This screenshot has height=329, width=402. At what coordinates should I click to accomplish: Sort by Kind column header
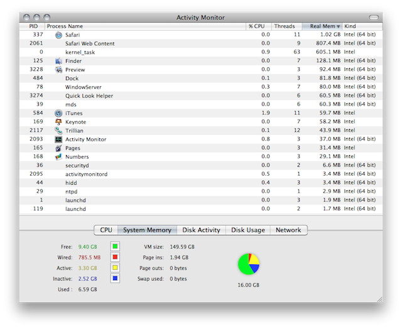coord(362,26)
